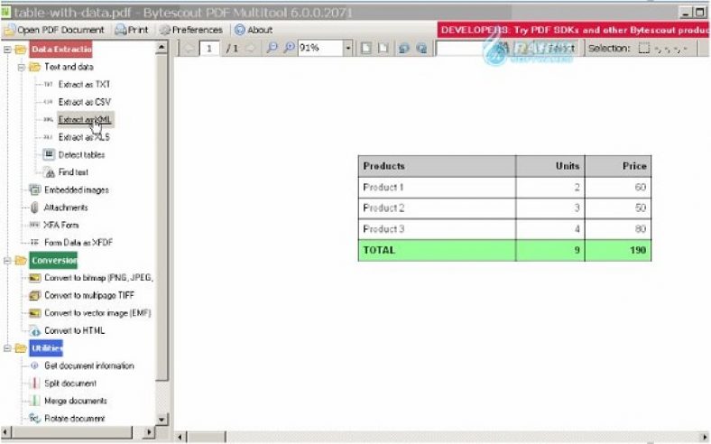The height and width of the screenshot is (444, 711).
Task: Click the 91% zoom level box
Action: [x=320, y=48]
